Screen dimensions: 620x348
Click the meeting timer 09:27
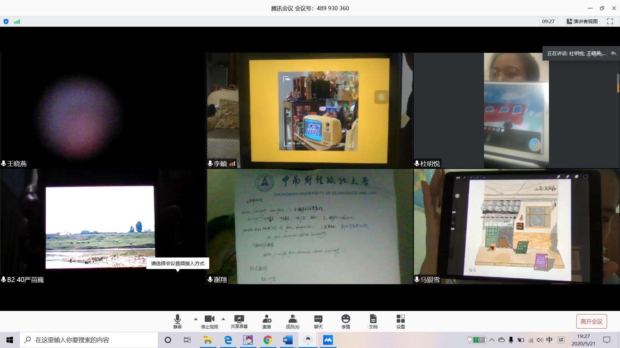[x=548, y=21]
